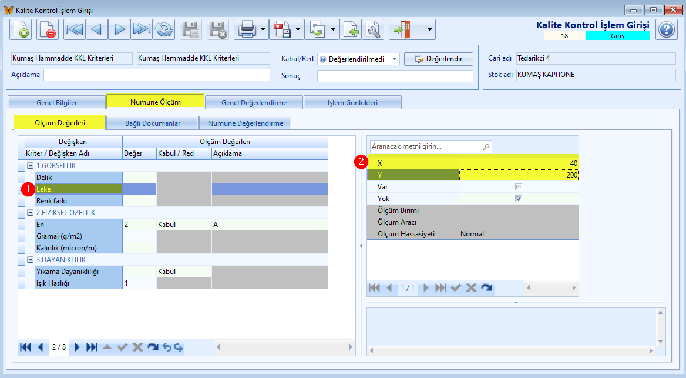Open the Bağlı Dokumanlar sub-tab
Screen dimensions: 686x378
[153, 123]
